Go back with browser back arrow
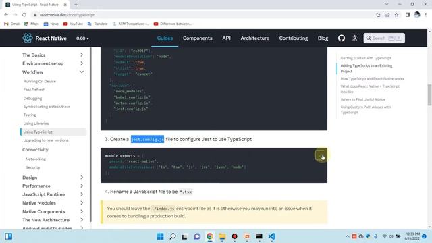Image resolution: width=432 pixels, height=243 pixels. pos(6,15)
